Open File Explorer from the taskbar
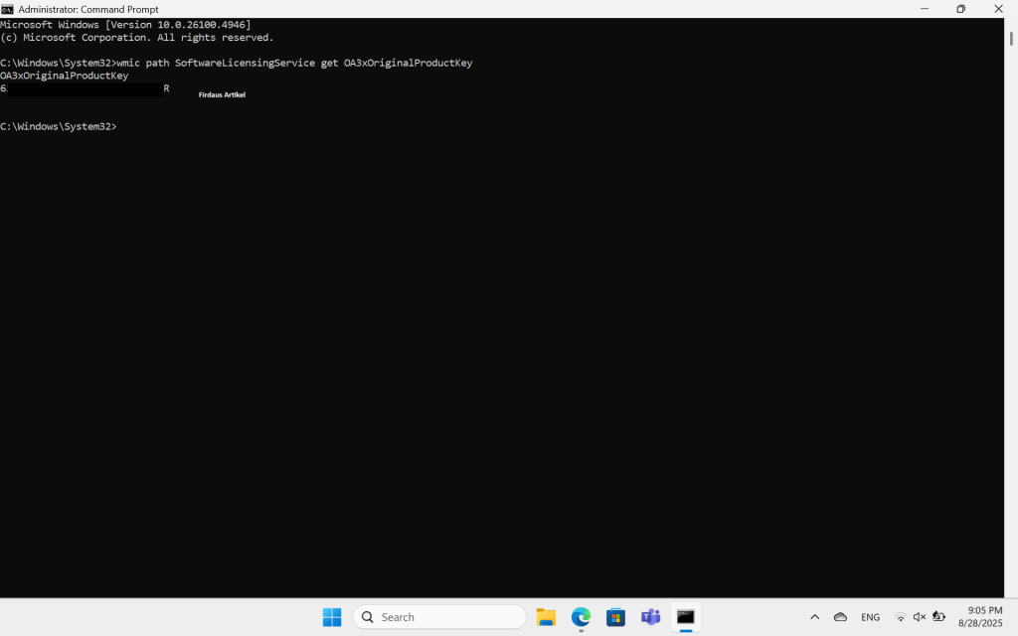Screen dimensions: 1018x636 tap(546, 617)
